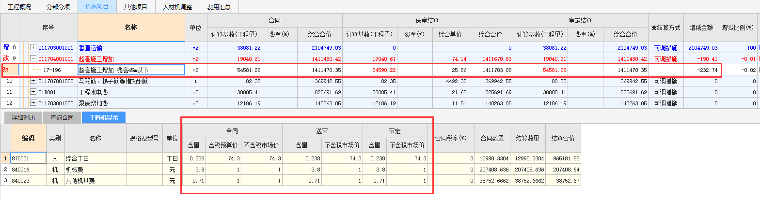This screenshot has width=760, height=199.
Task: Expand the 01B001 工程水电费 row
Action: (33, 92)
